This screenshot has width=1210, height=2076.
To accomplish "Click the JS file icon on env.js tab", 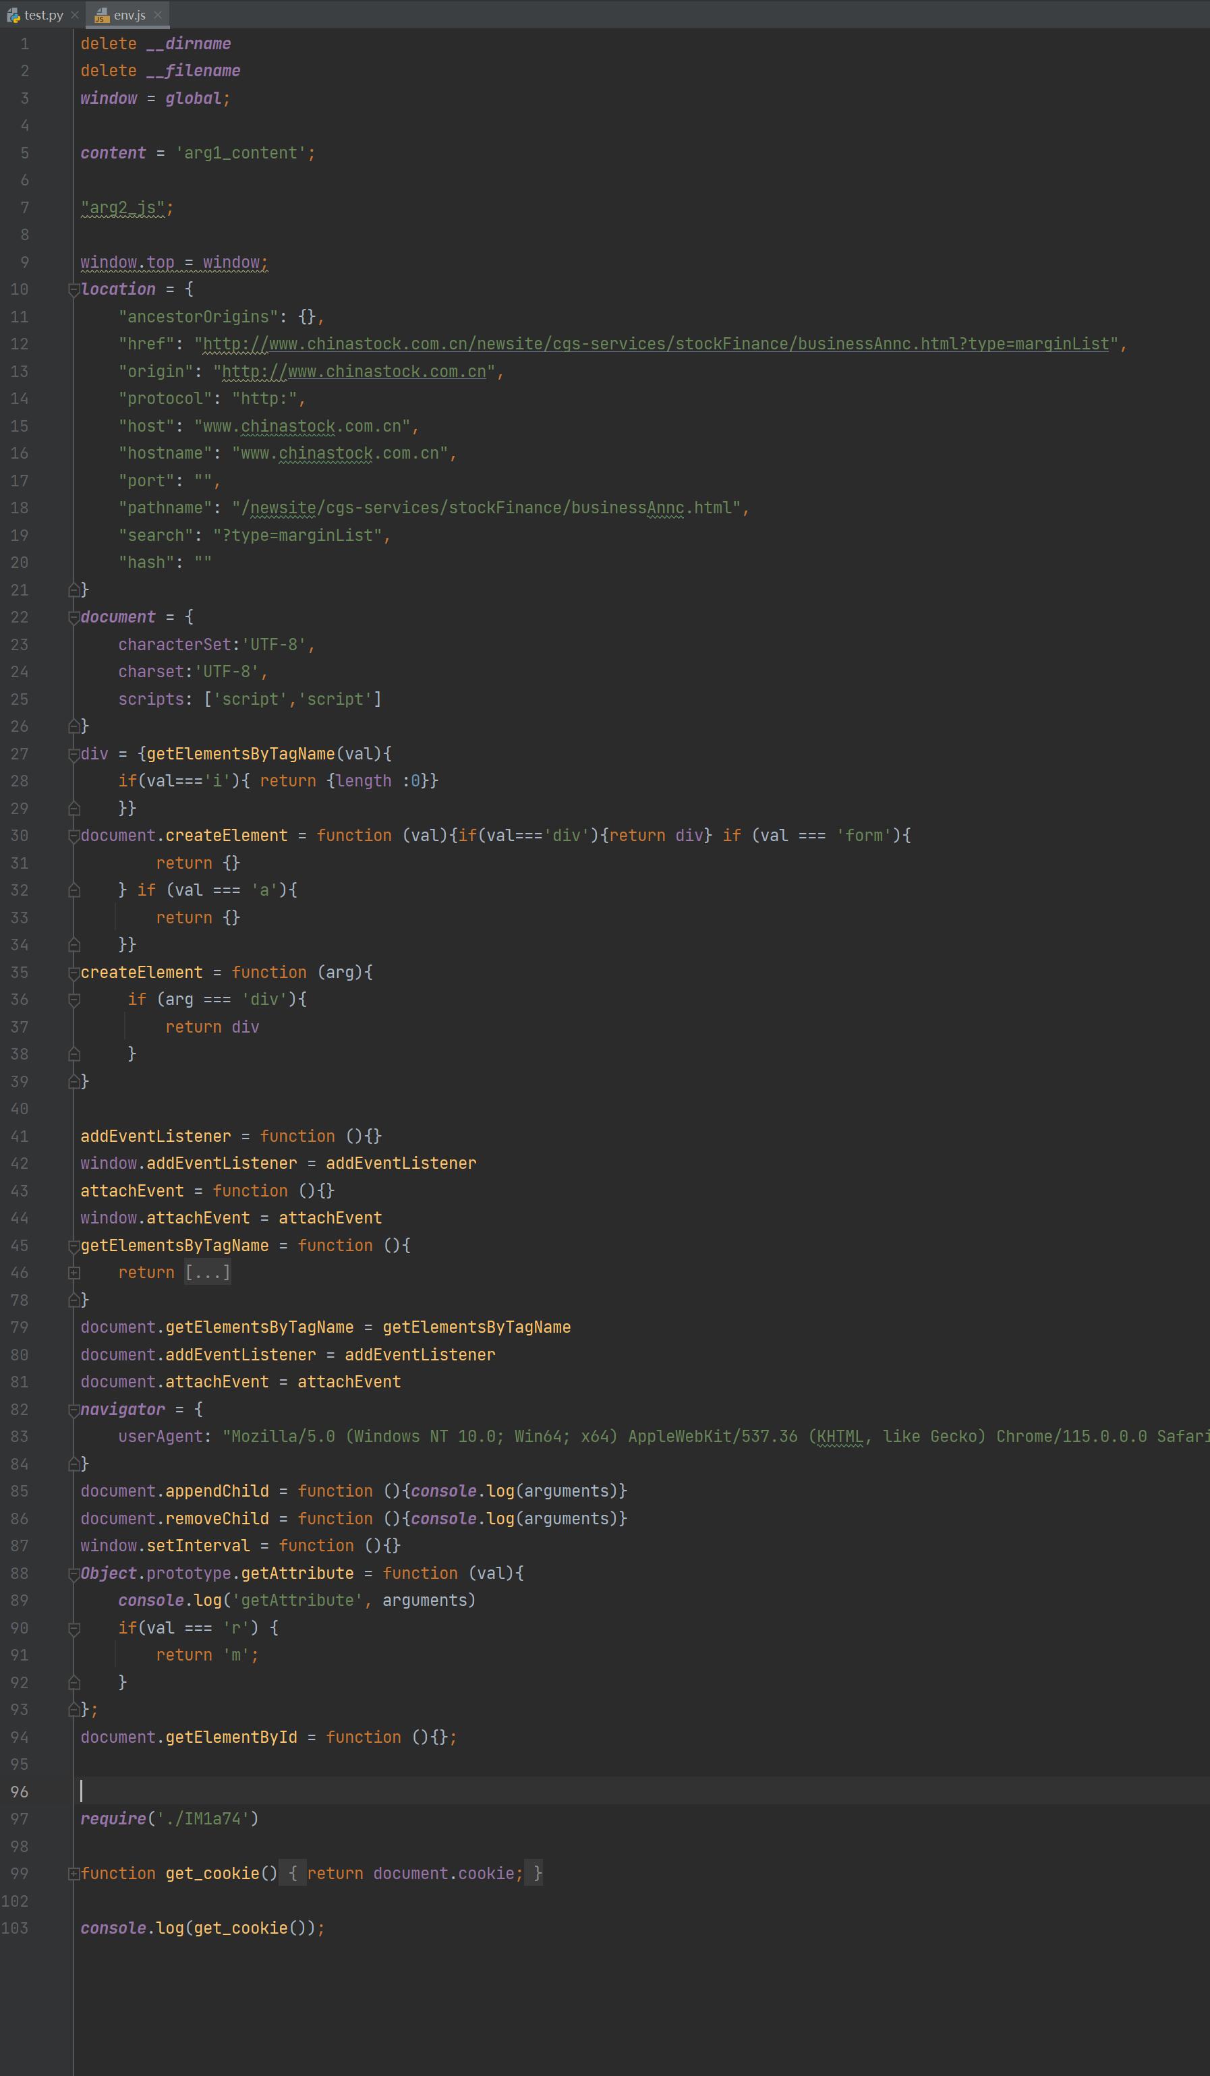I will [102, 15].
